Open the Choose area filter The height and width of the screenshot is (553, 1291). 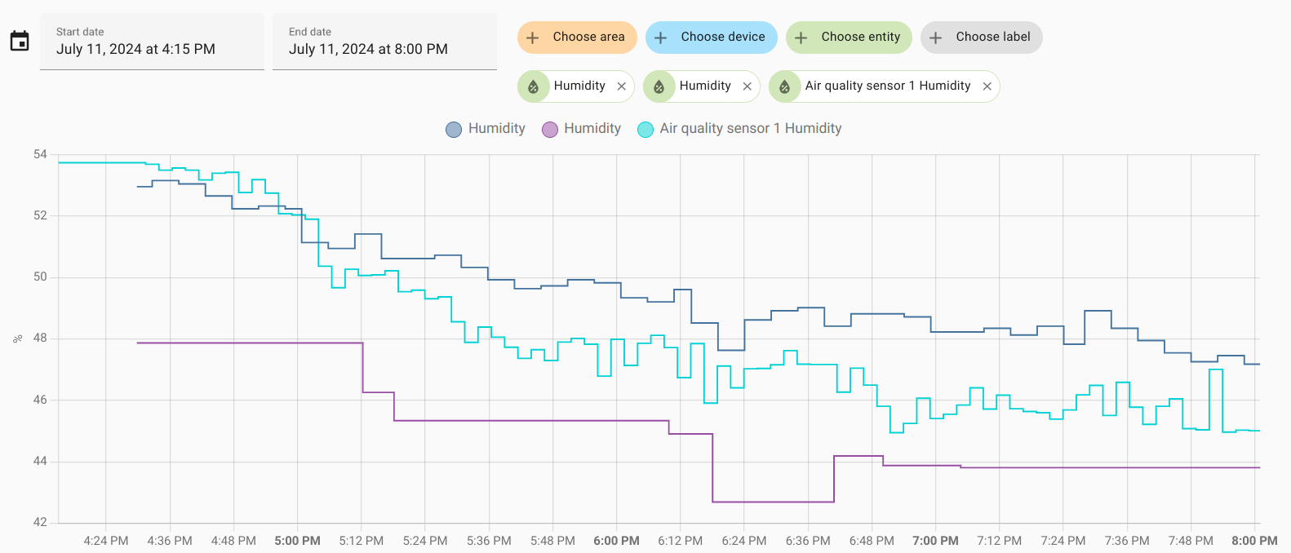[x=577, y=38]
